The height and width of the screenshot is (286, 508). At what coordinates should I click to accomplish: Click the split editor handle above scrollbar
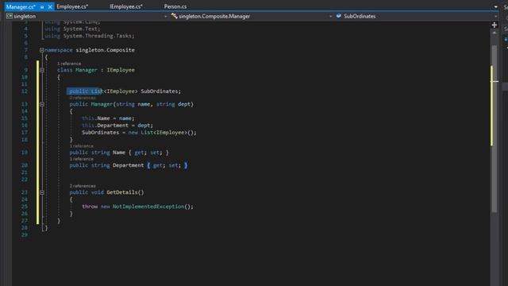pos(494,25)
